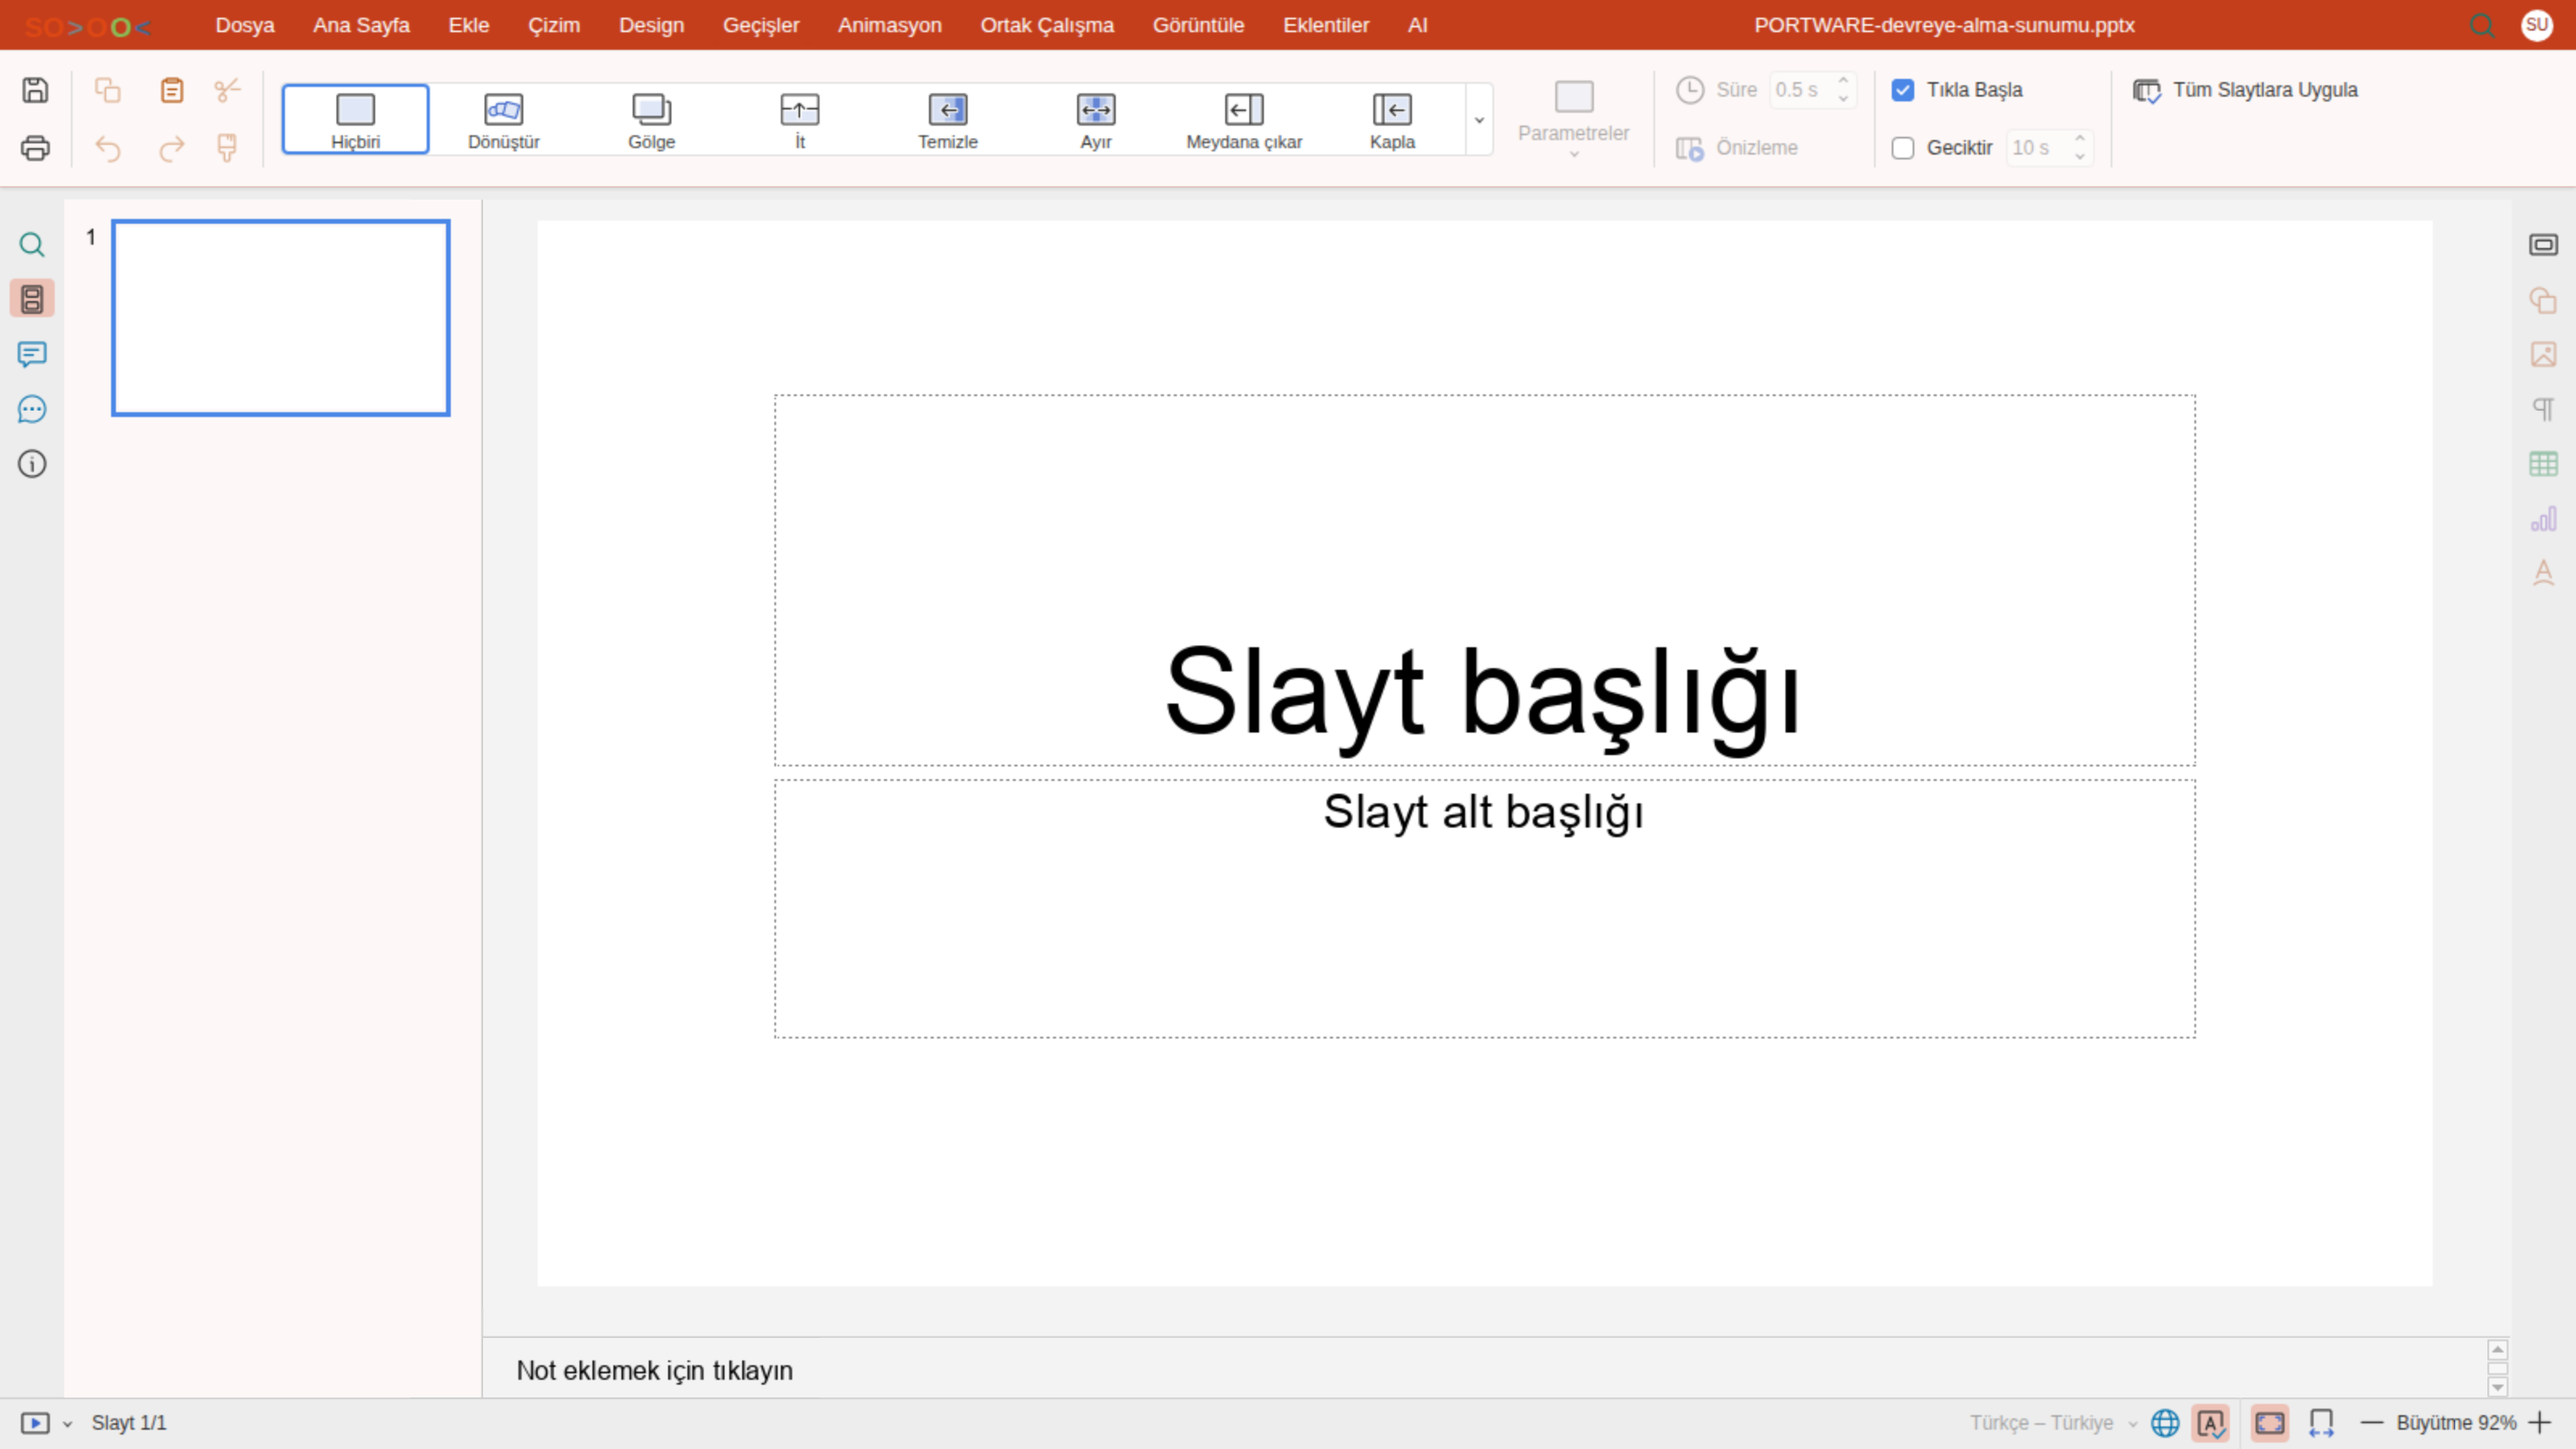Apply the Temizle transition
The image size is (2576, 1449).
point(947,119)
